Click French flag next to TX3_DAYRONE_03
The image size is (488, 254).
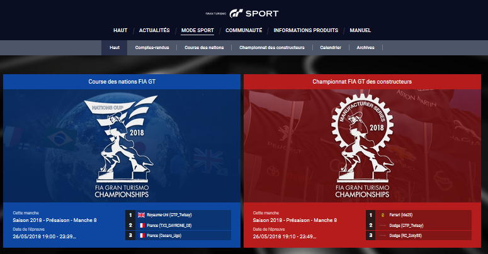(x=142, y=226)
